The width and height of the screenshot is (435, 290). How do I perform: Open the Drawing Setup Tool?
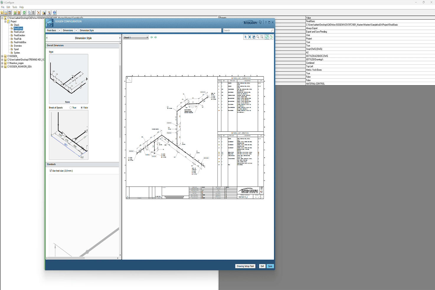point(245,266)
